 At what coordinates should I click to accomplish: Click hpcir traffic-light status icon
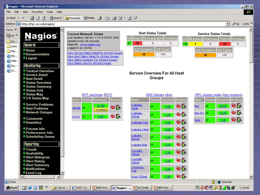(x=239, y=120)
